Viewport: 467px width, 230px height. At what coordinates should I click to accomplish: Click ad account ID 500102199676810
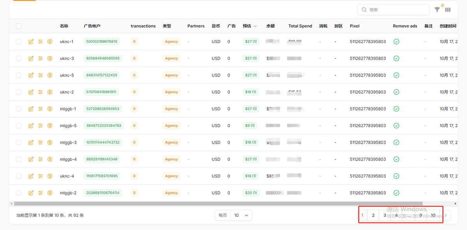(x=102, y=42)
